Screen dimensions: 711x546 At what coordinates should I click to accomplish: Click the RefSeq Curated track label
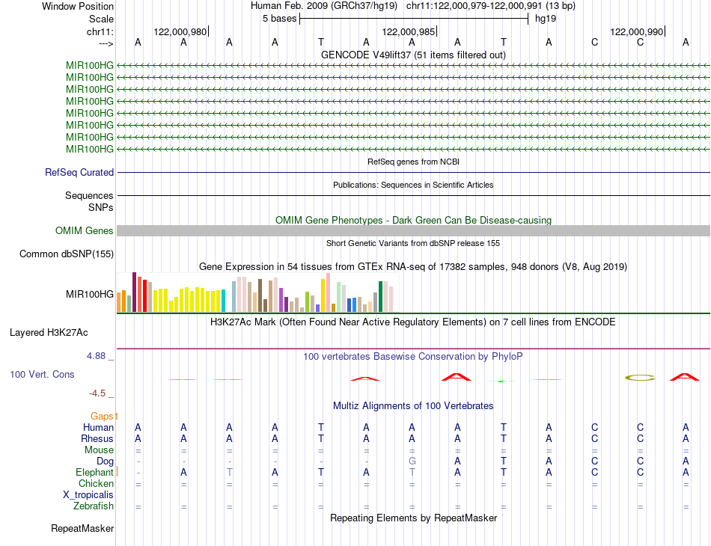pos(79,173)
